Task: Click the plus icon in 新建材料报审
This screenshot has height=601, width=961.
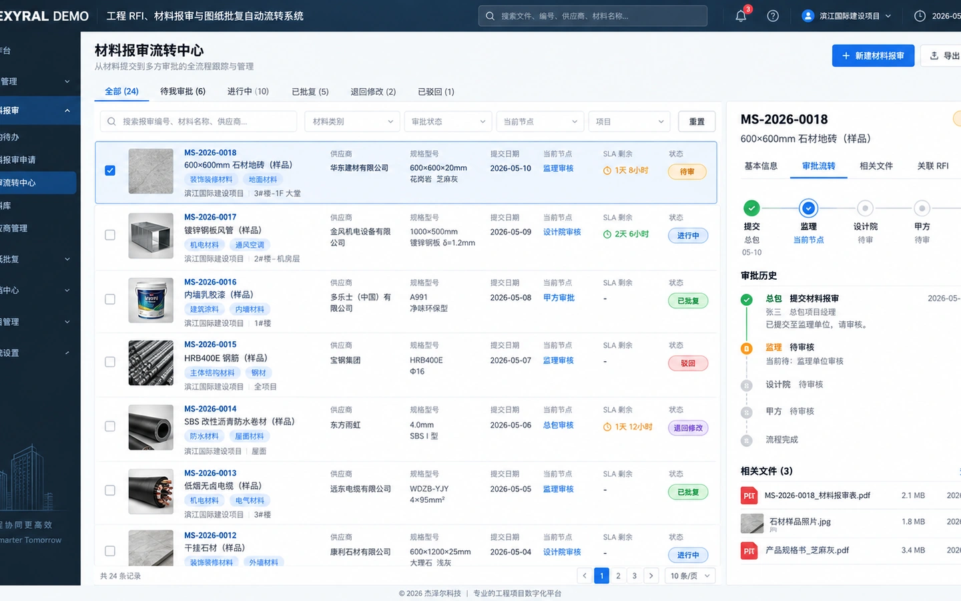Action: click(x=846, y=56)
